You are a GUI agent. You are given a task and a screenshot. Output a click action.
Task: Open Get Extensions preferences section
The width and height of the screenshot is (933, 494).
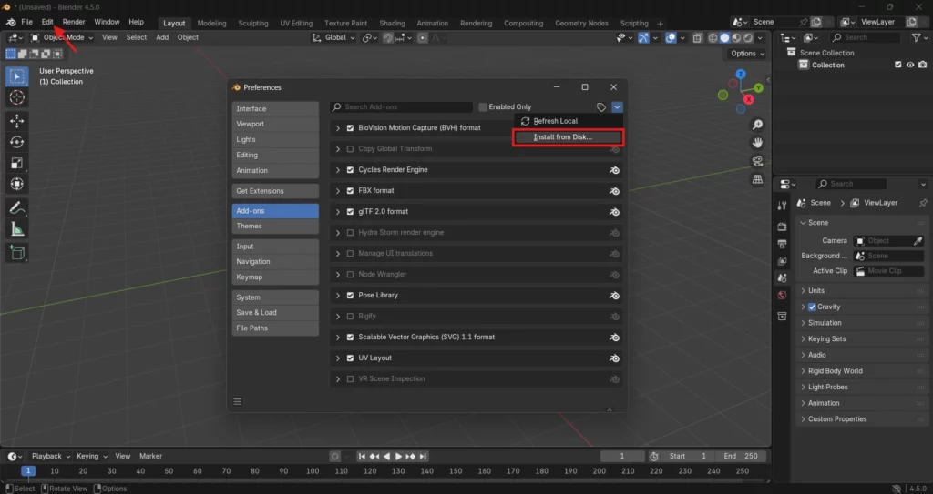click(275, 191)
